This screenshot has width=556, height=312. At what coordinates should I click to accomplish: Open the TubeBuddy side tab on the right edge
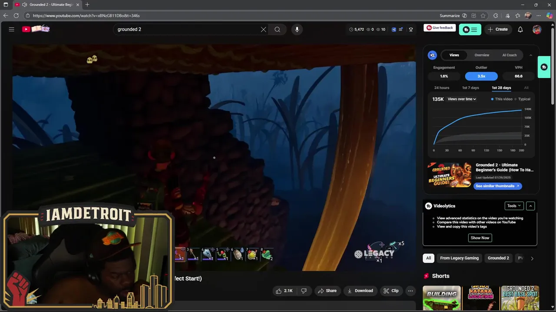click(544, 67)
